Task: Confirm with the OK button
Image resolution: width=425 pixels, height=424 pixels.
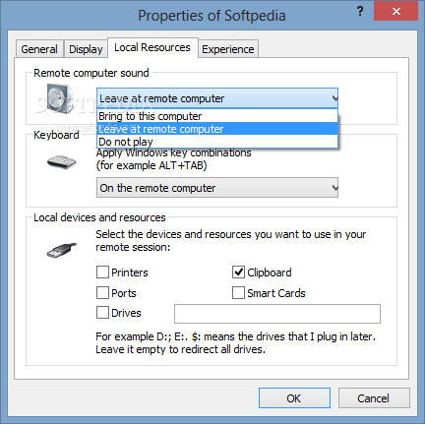Action: click(294, 398)
